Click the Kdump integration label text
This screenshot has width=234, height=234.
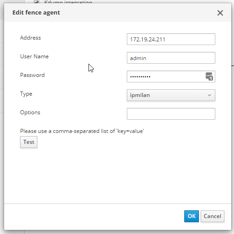pyautogui.click(x=68, y=2)
